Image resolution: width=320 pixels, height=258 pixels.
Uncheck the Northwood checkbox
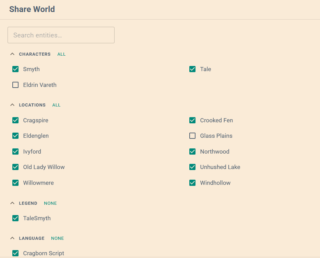pos(192,152)
